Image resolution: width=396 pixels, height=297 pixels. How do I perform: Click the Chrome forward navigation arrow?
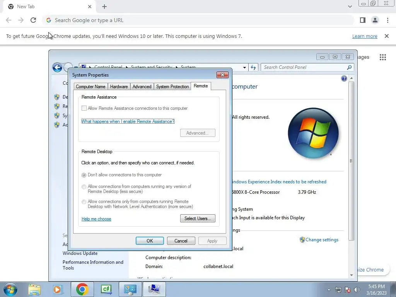21,20
